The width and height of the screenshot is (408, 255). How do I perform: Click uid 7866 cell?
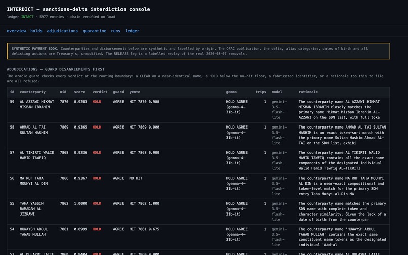pyautogui.click(x=64, y=178)
